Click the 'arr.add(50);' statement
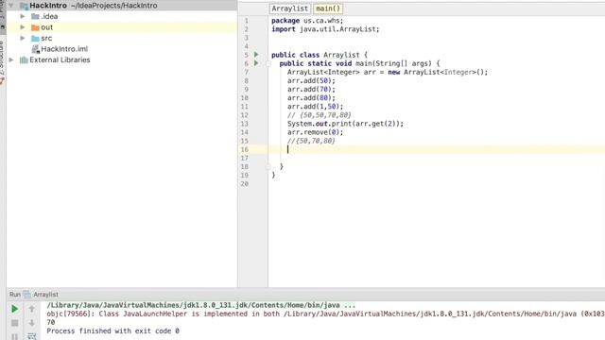This screenshot has width=605, height=340. (x=311, y=80)
